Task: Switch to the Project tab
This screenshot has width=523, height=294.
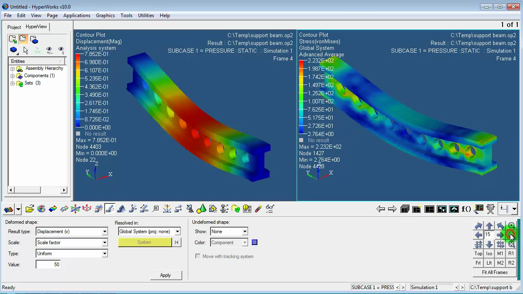Action: coord(14,27)
